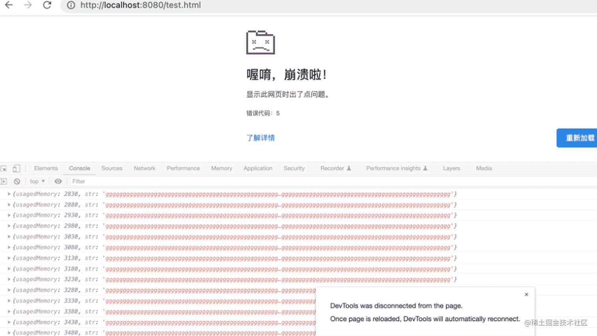
Task: Open the Memory panel
Action: [221, 168]
